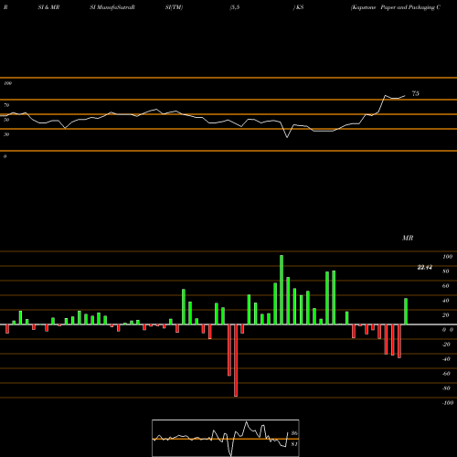457x457 pixels.
Task: Click the 'SI MunafaSutraR' header text
Action: 112,7
